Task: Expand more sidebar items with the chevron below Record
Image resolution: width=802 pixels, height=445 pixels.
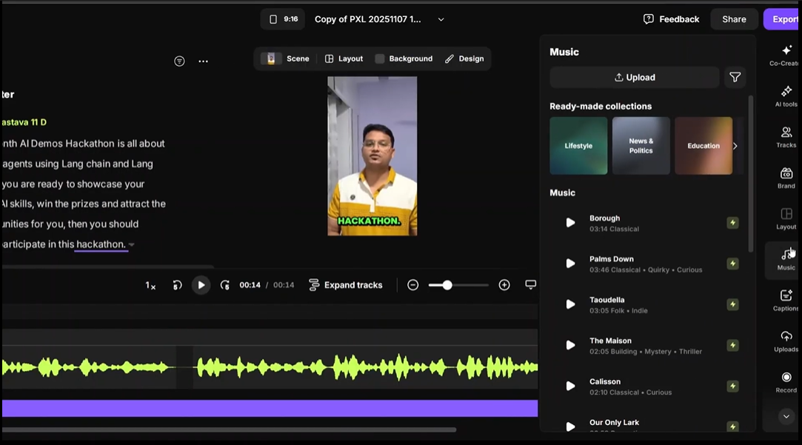Action: point(786,416)
